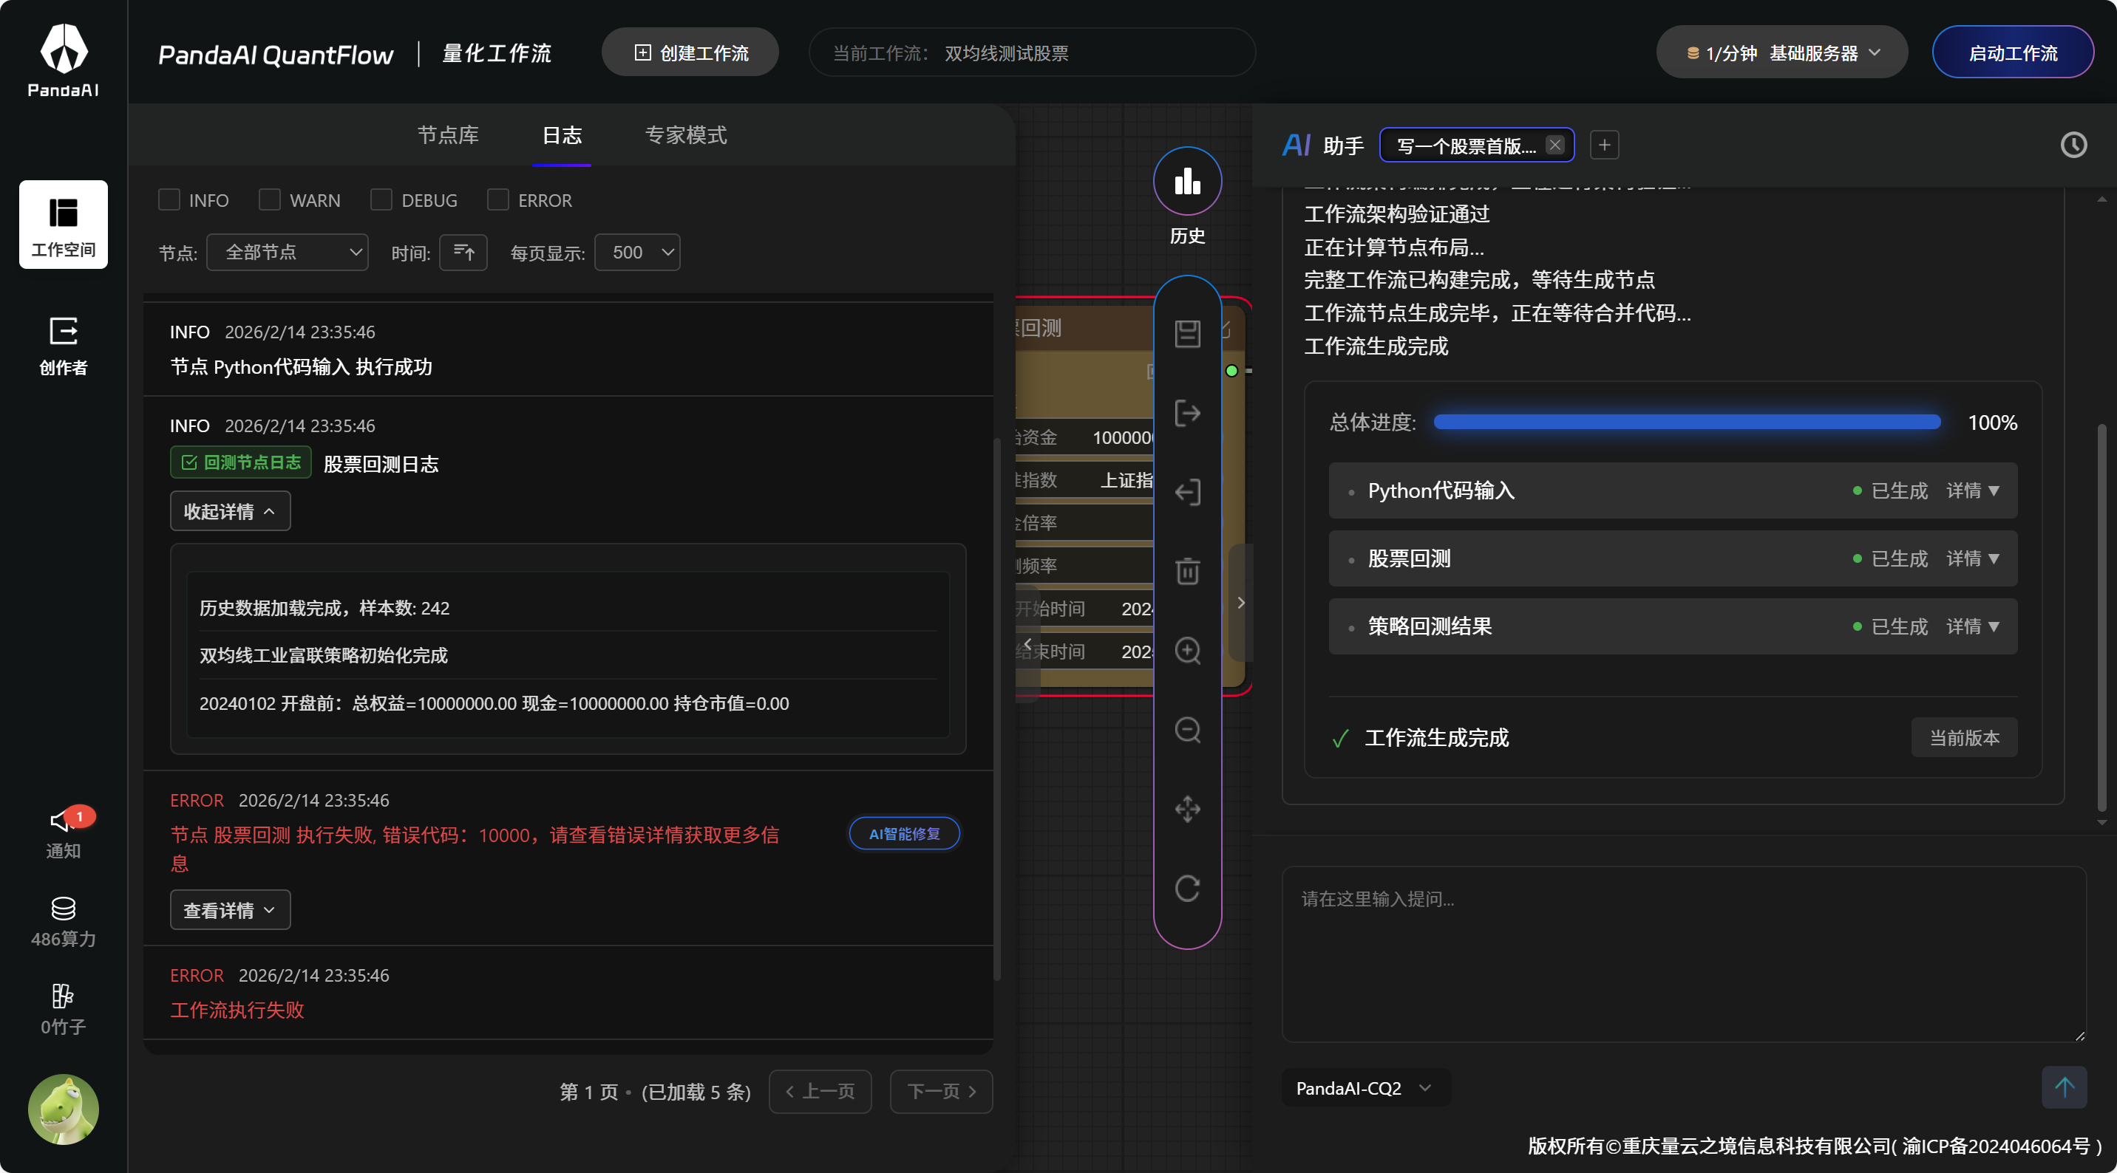2117x1173 pixels.
Task: Go to next page with 下一页
Action: click(x=942, y=1091)
